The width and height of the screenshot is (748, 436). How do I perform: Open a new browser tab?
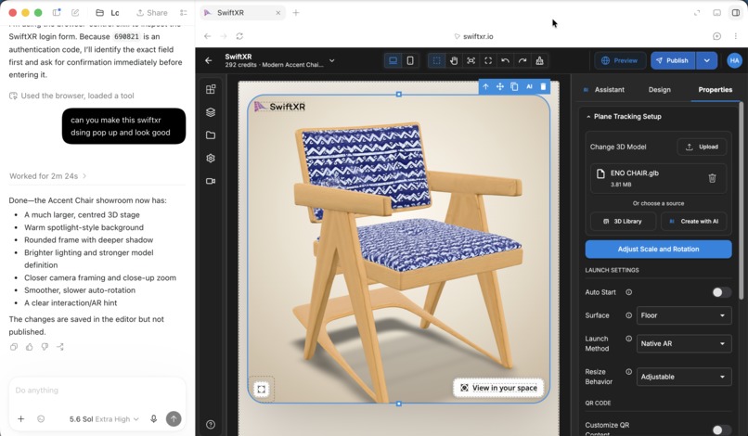pyautogui.click(x=296, y=13)
